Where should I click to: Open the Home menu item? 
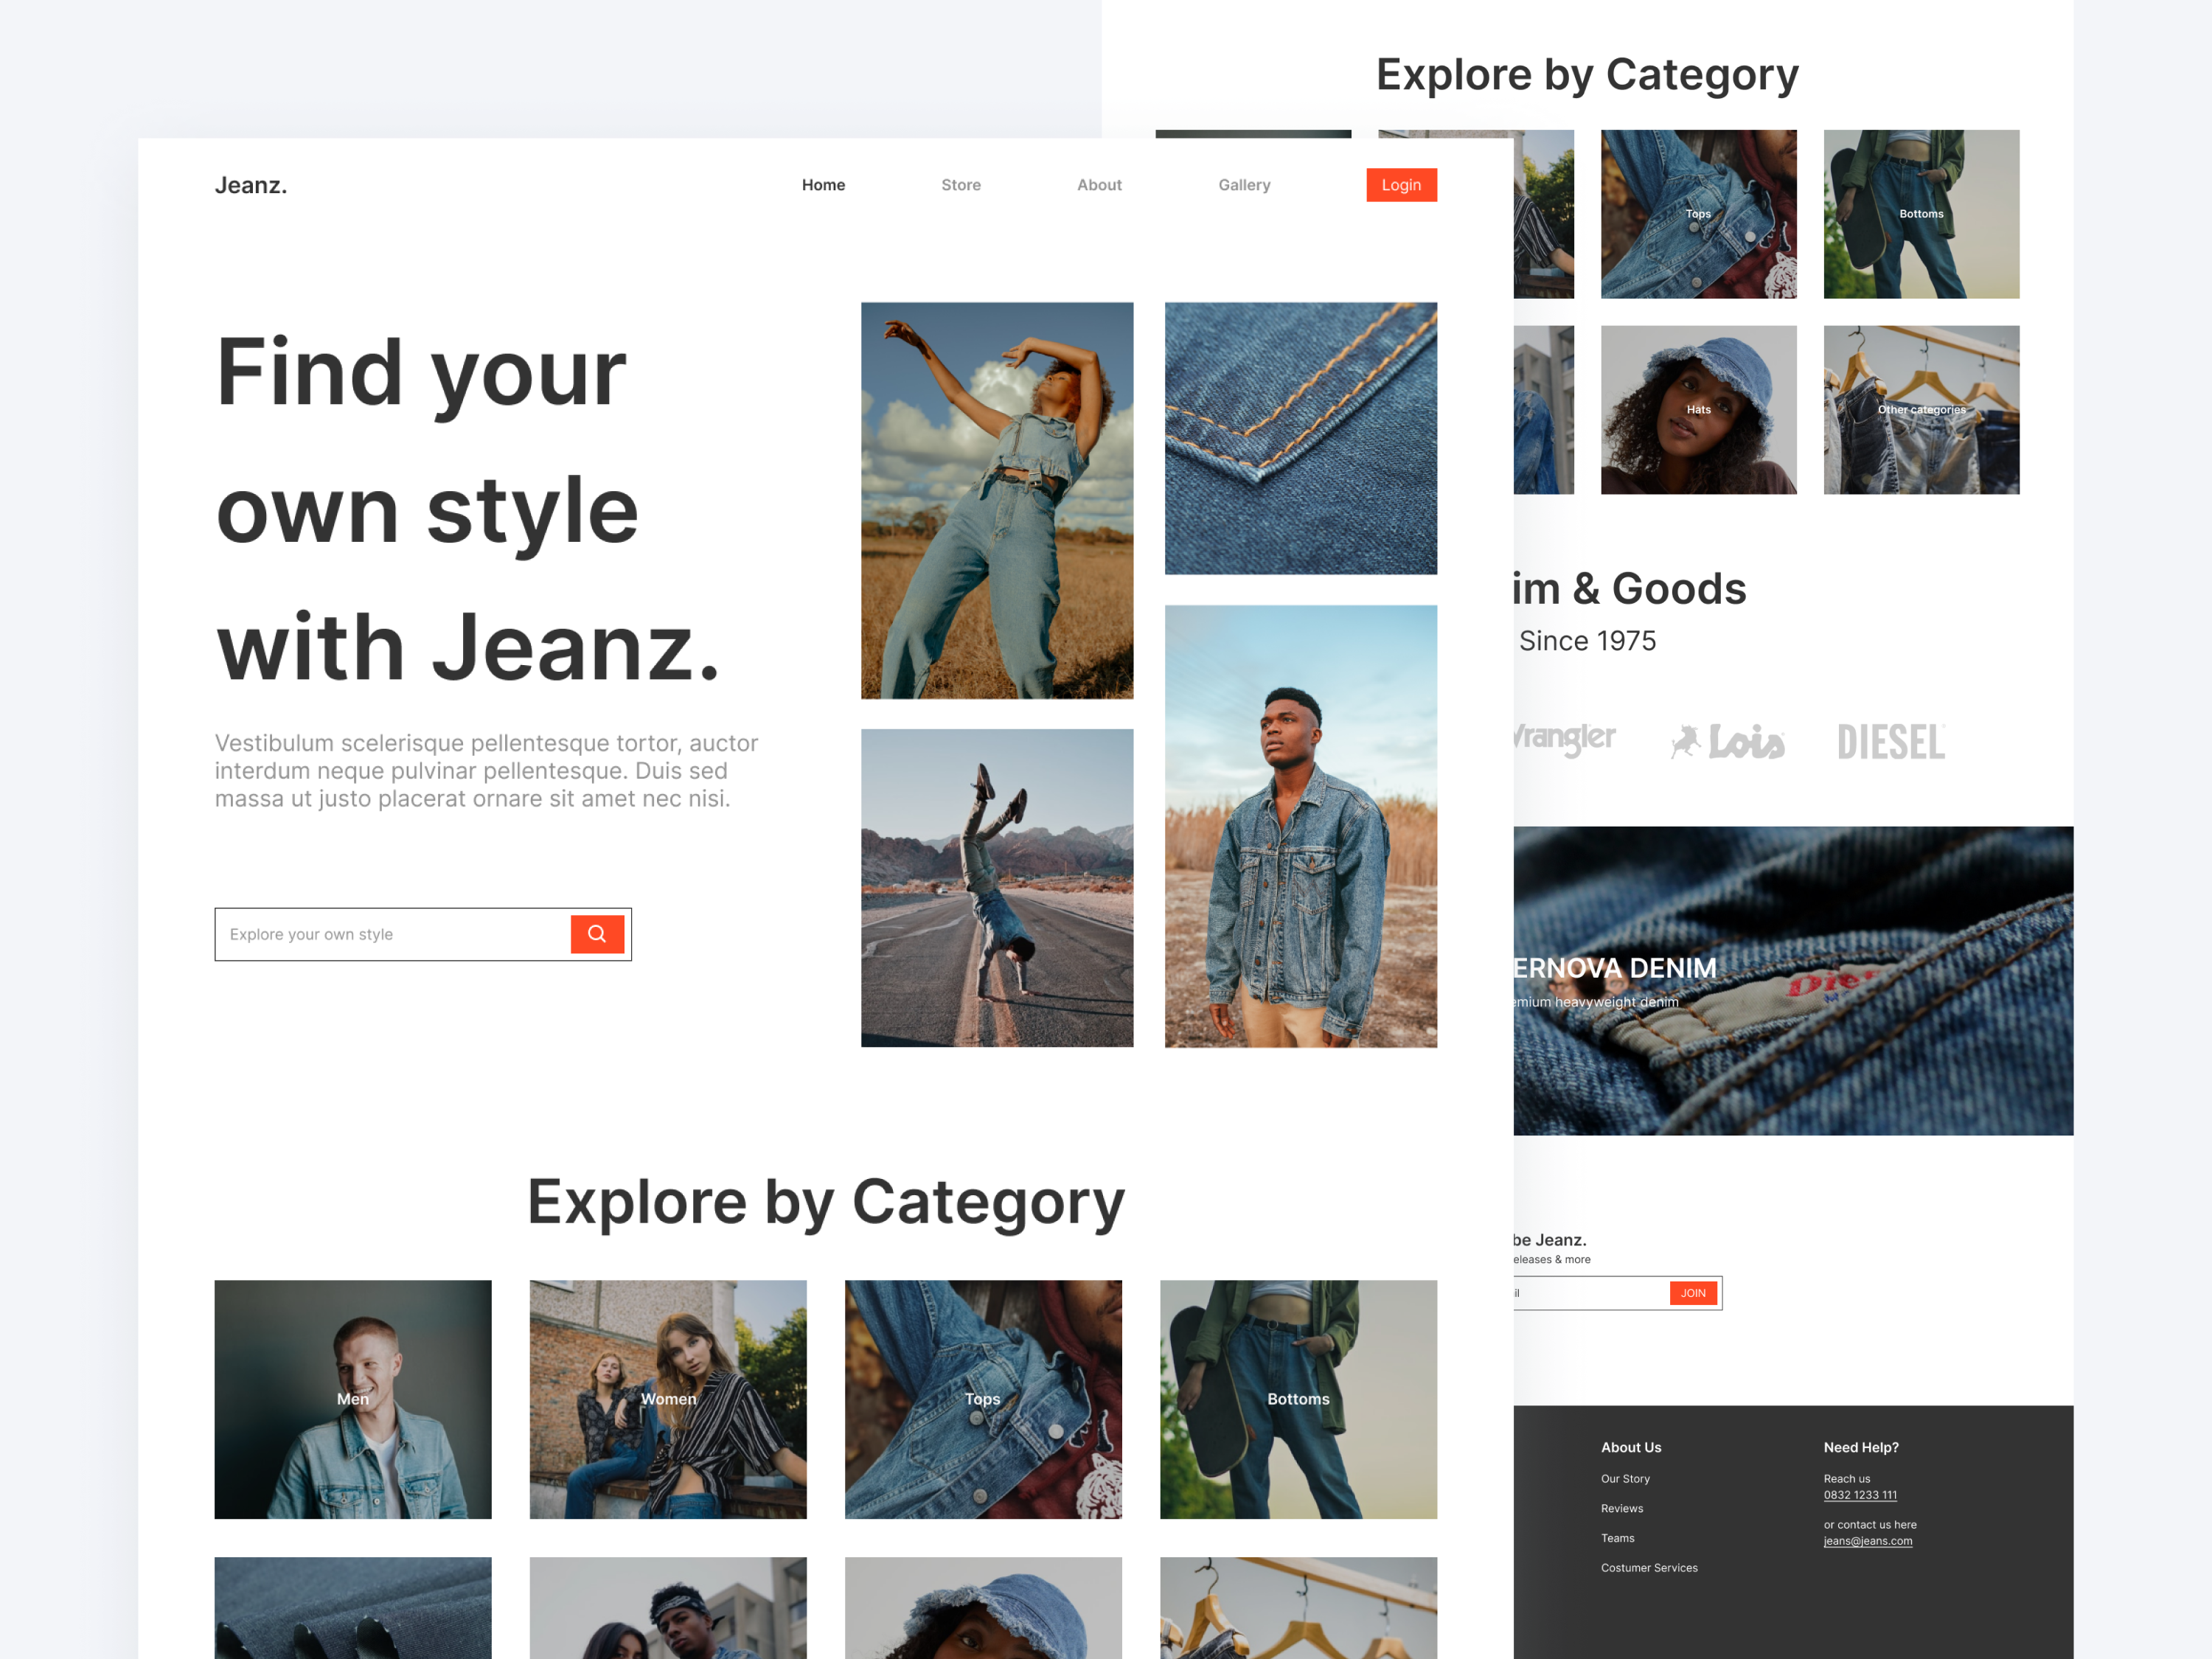coord(823,185)
